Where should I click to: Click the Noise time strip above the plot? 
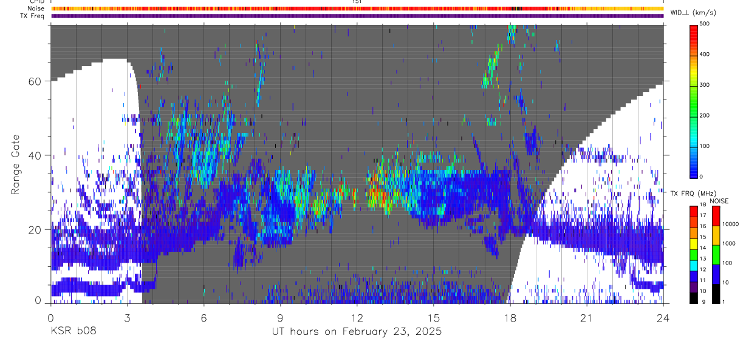(x=357, y=8)
